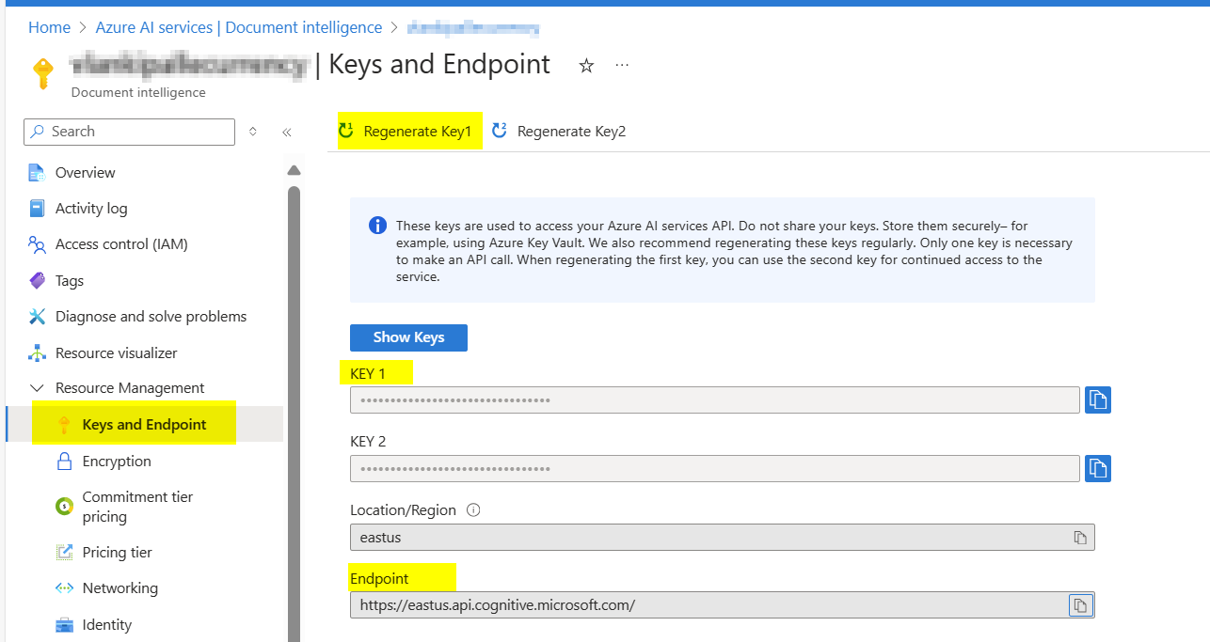Open Resource visualizer
The image size is (1210, 642).
[x=116, y=353]
